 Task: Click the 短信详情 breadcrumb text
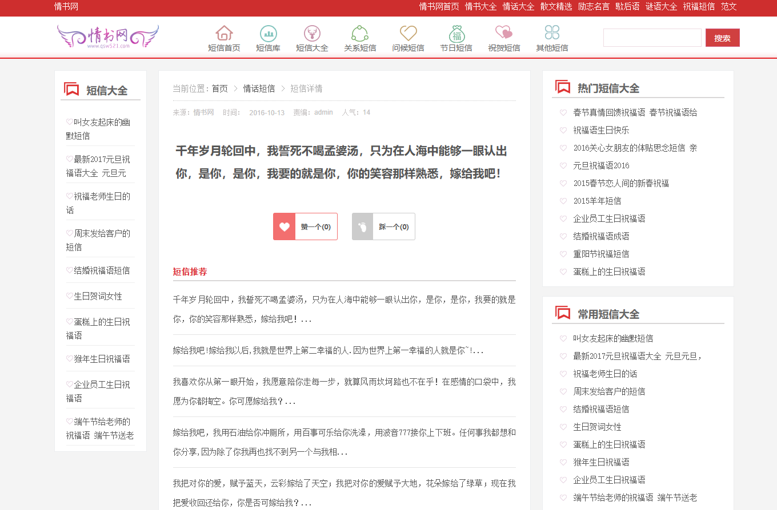306,88
